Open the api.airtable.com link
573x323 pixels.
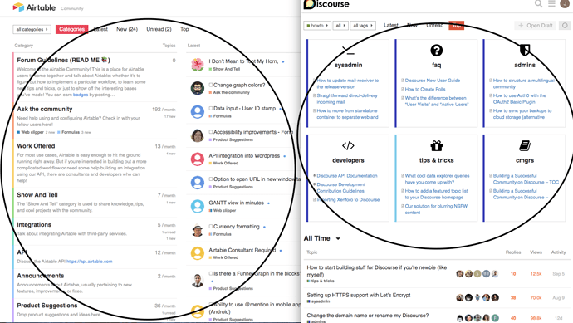90,262
